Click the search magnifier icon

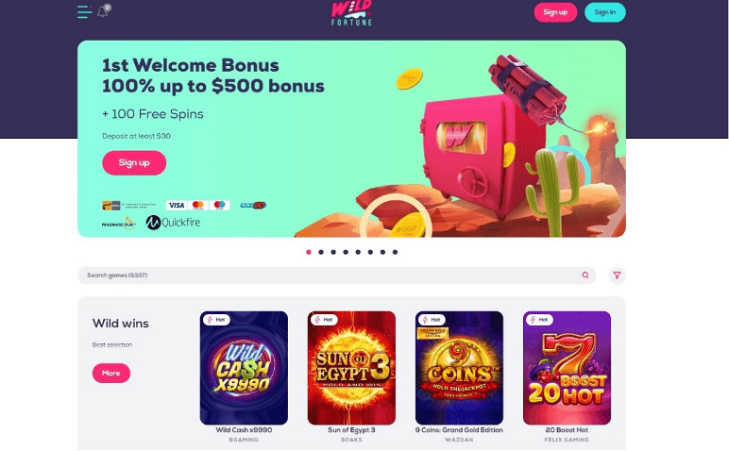tap(585, 276)
